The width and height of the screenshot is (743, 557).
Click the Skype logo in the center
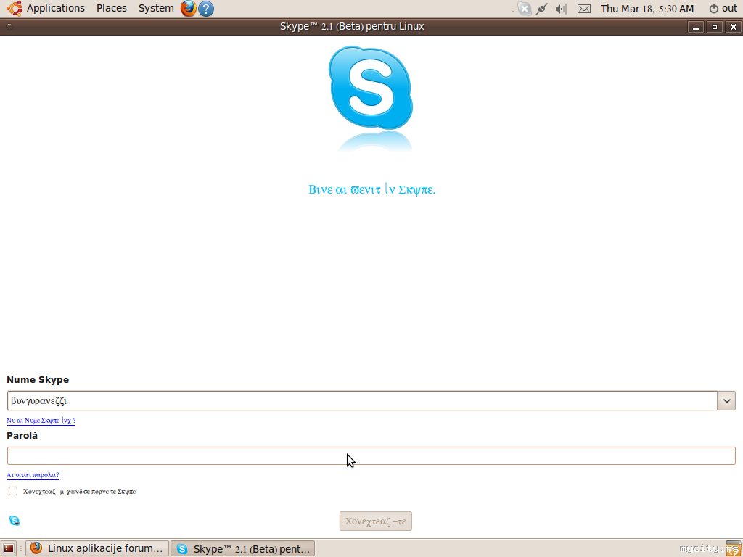tap(371, 88)
